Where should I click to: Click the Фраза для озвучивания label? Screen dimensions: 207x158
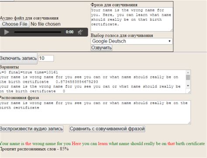(x=114, y=5)
